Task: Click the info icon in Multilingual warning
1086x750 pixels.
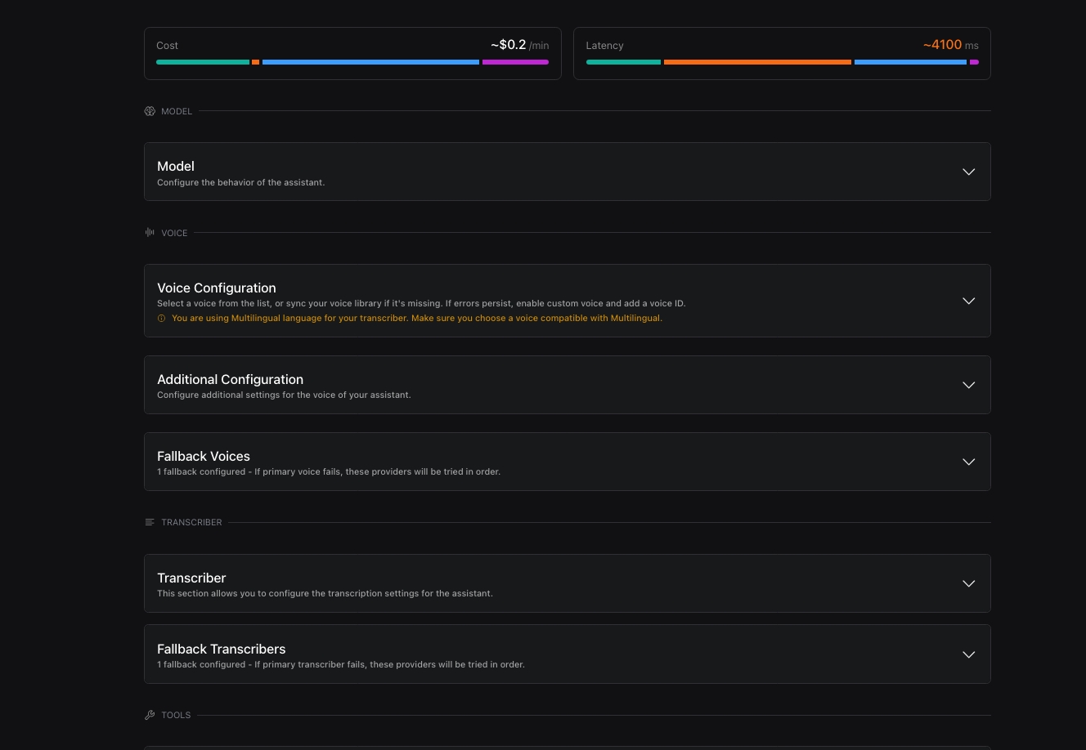Action: tap(161, 319)
